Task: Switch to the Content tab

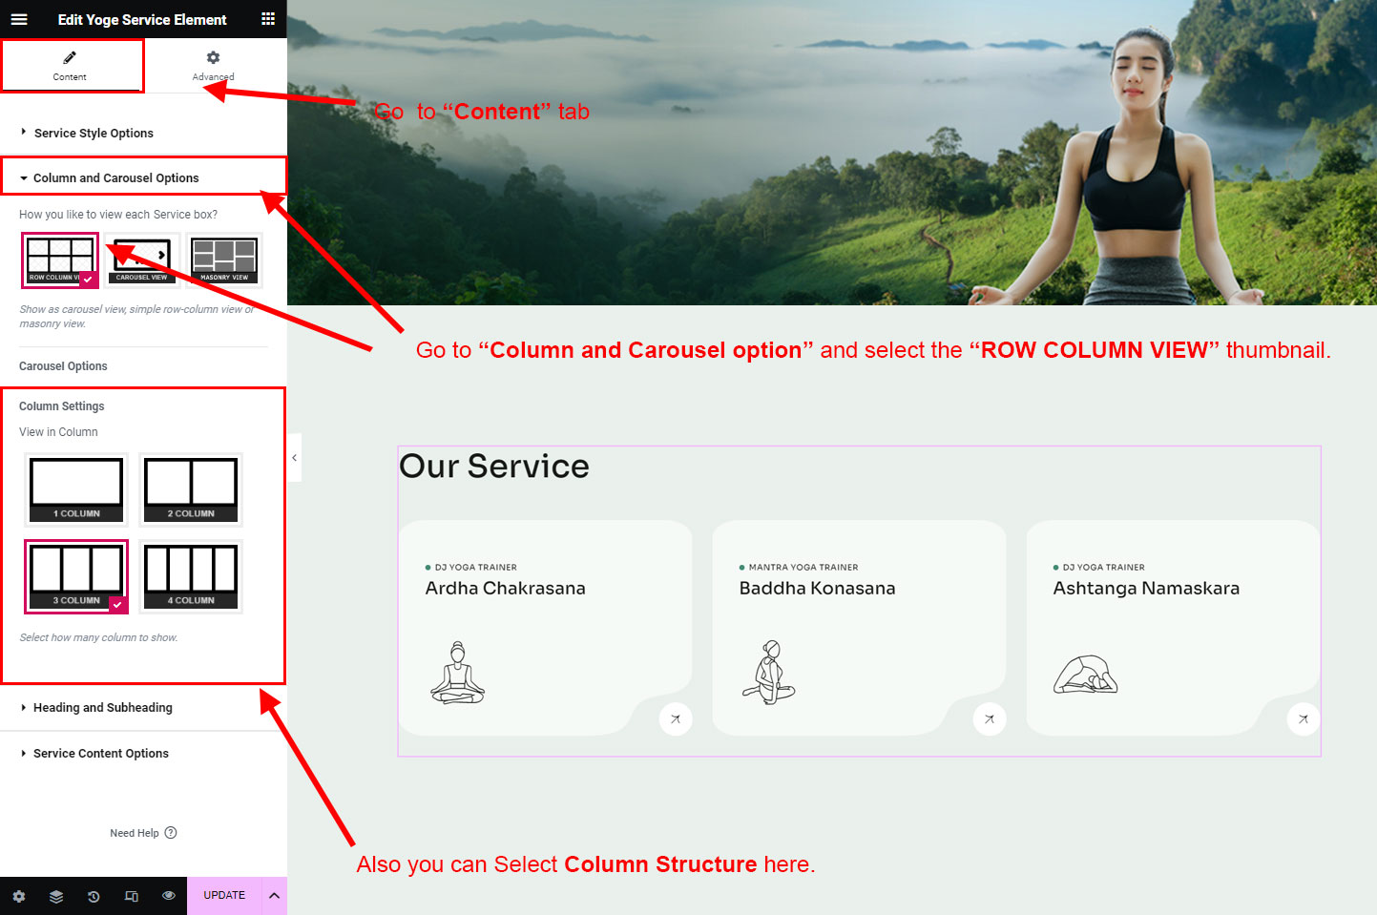Action: click(x=70, y=66)
